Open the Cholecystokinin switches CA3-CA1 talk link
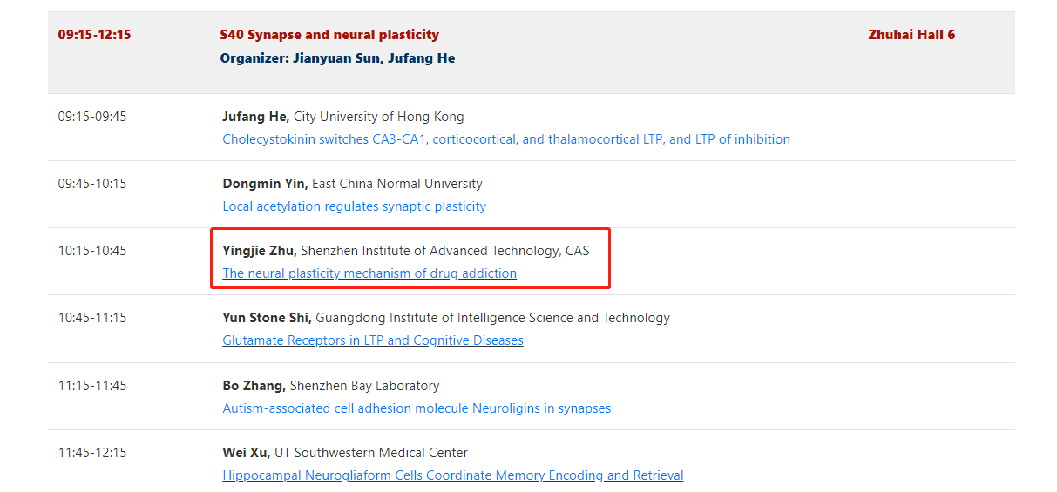This screenshot has height=492, width=1057. (x=506, y=139)
